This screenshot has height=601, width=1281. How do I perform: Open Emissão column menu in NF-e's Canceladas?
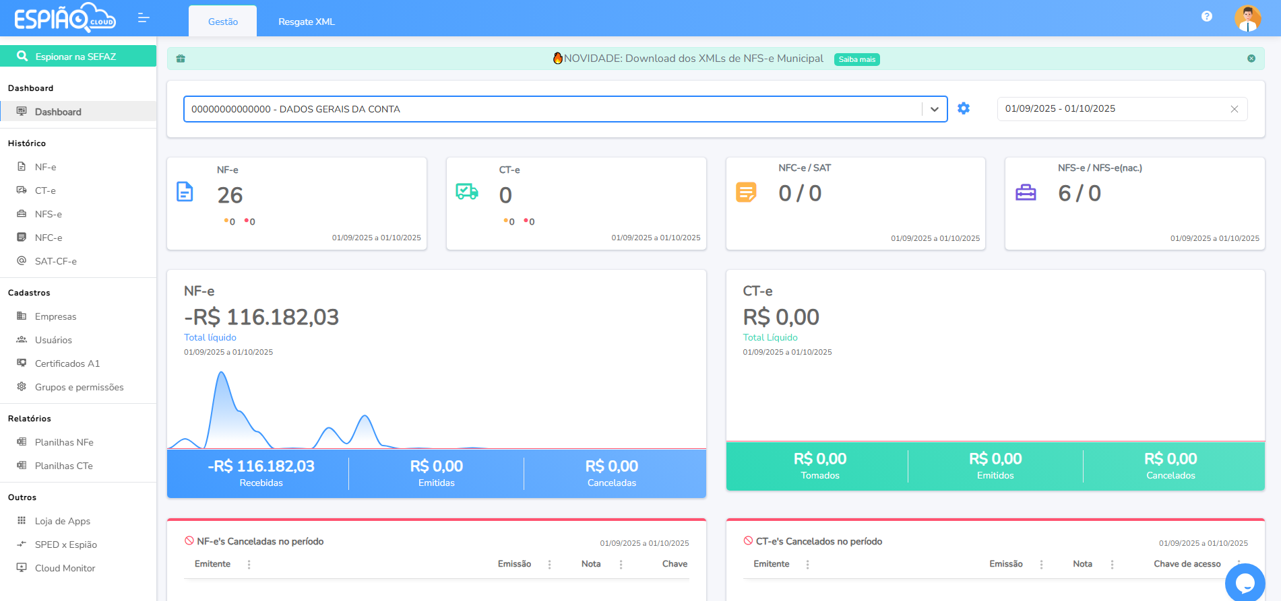[550, 565]
